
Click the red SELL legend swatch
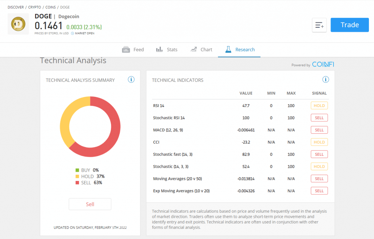[77, 183]
